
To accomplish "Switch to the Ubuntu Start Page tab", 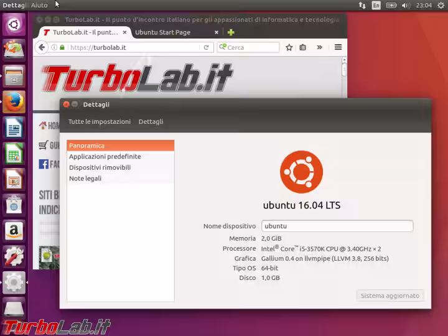I will pos(177,32).
